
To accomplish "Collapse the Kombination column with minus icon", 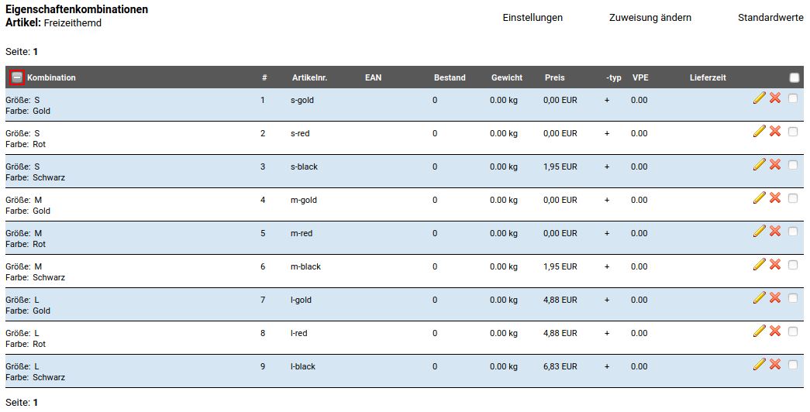I will pyautogui.click(x=16, y=77).
